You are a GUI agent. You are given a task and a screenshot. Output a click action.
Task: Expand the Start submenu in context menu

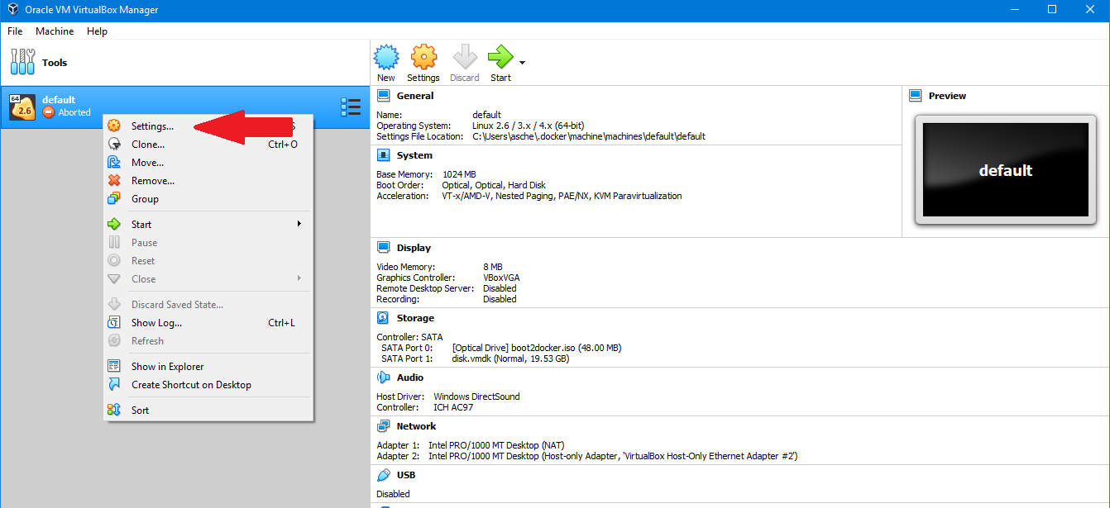(x=208, y=225)
